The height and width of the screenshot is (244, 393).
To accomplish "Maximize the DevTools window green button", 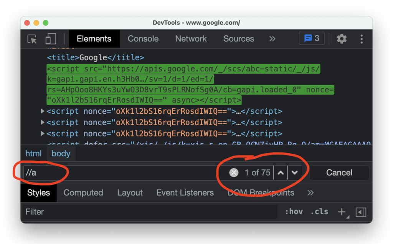I will (x=46, y=23).
